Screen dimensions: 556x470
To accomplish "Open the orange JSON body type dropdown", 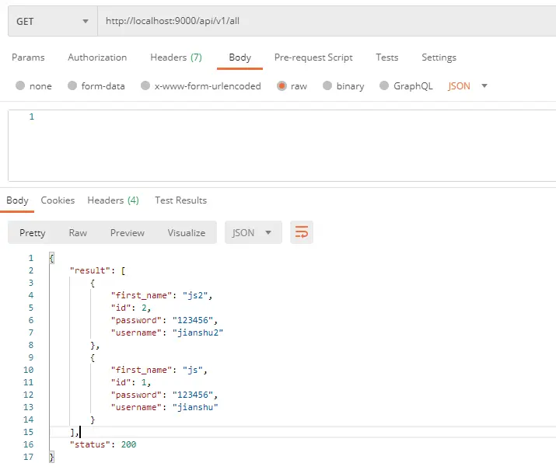I will tap(467, 86).
